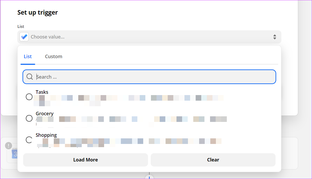Click the 'Set up trigger' heading
The width and height of the screenshot is (312, 179).
[x=38, y=12]
